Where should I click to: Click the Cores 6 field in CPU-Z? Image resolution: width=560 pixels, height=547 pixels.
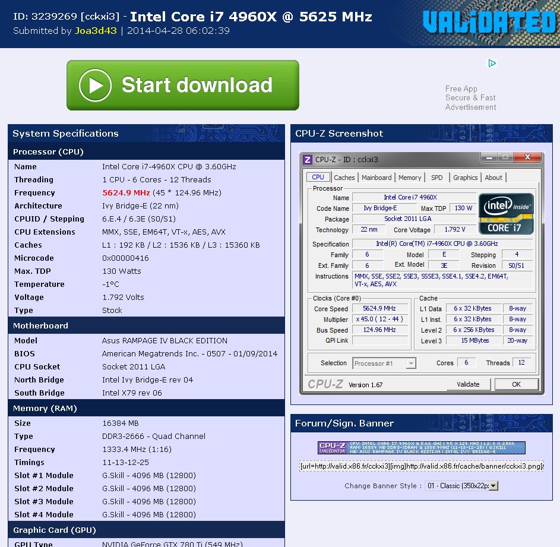pyautogui.click(x=466, y=363)
